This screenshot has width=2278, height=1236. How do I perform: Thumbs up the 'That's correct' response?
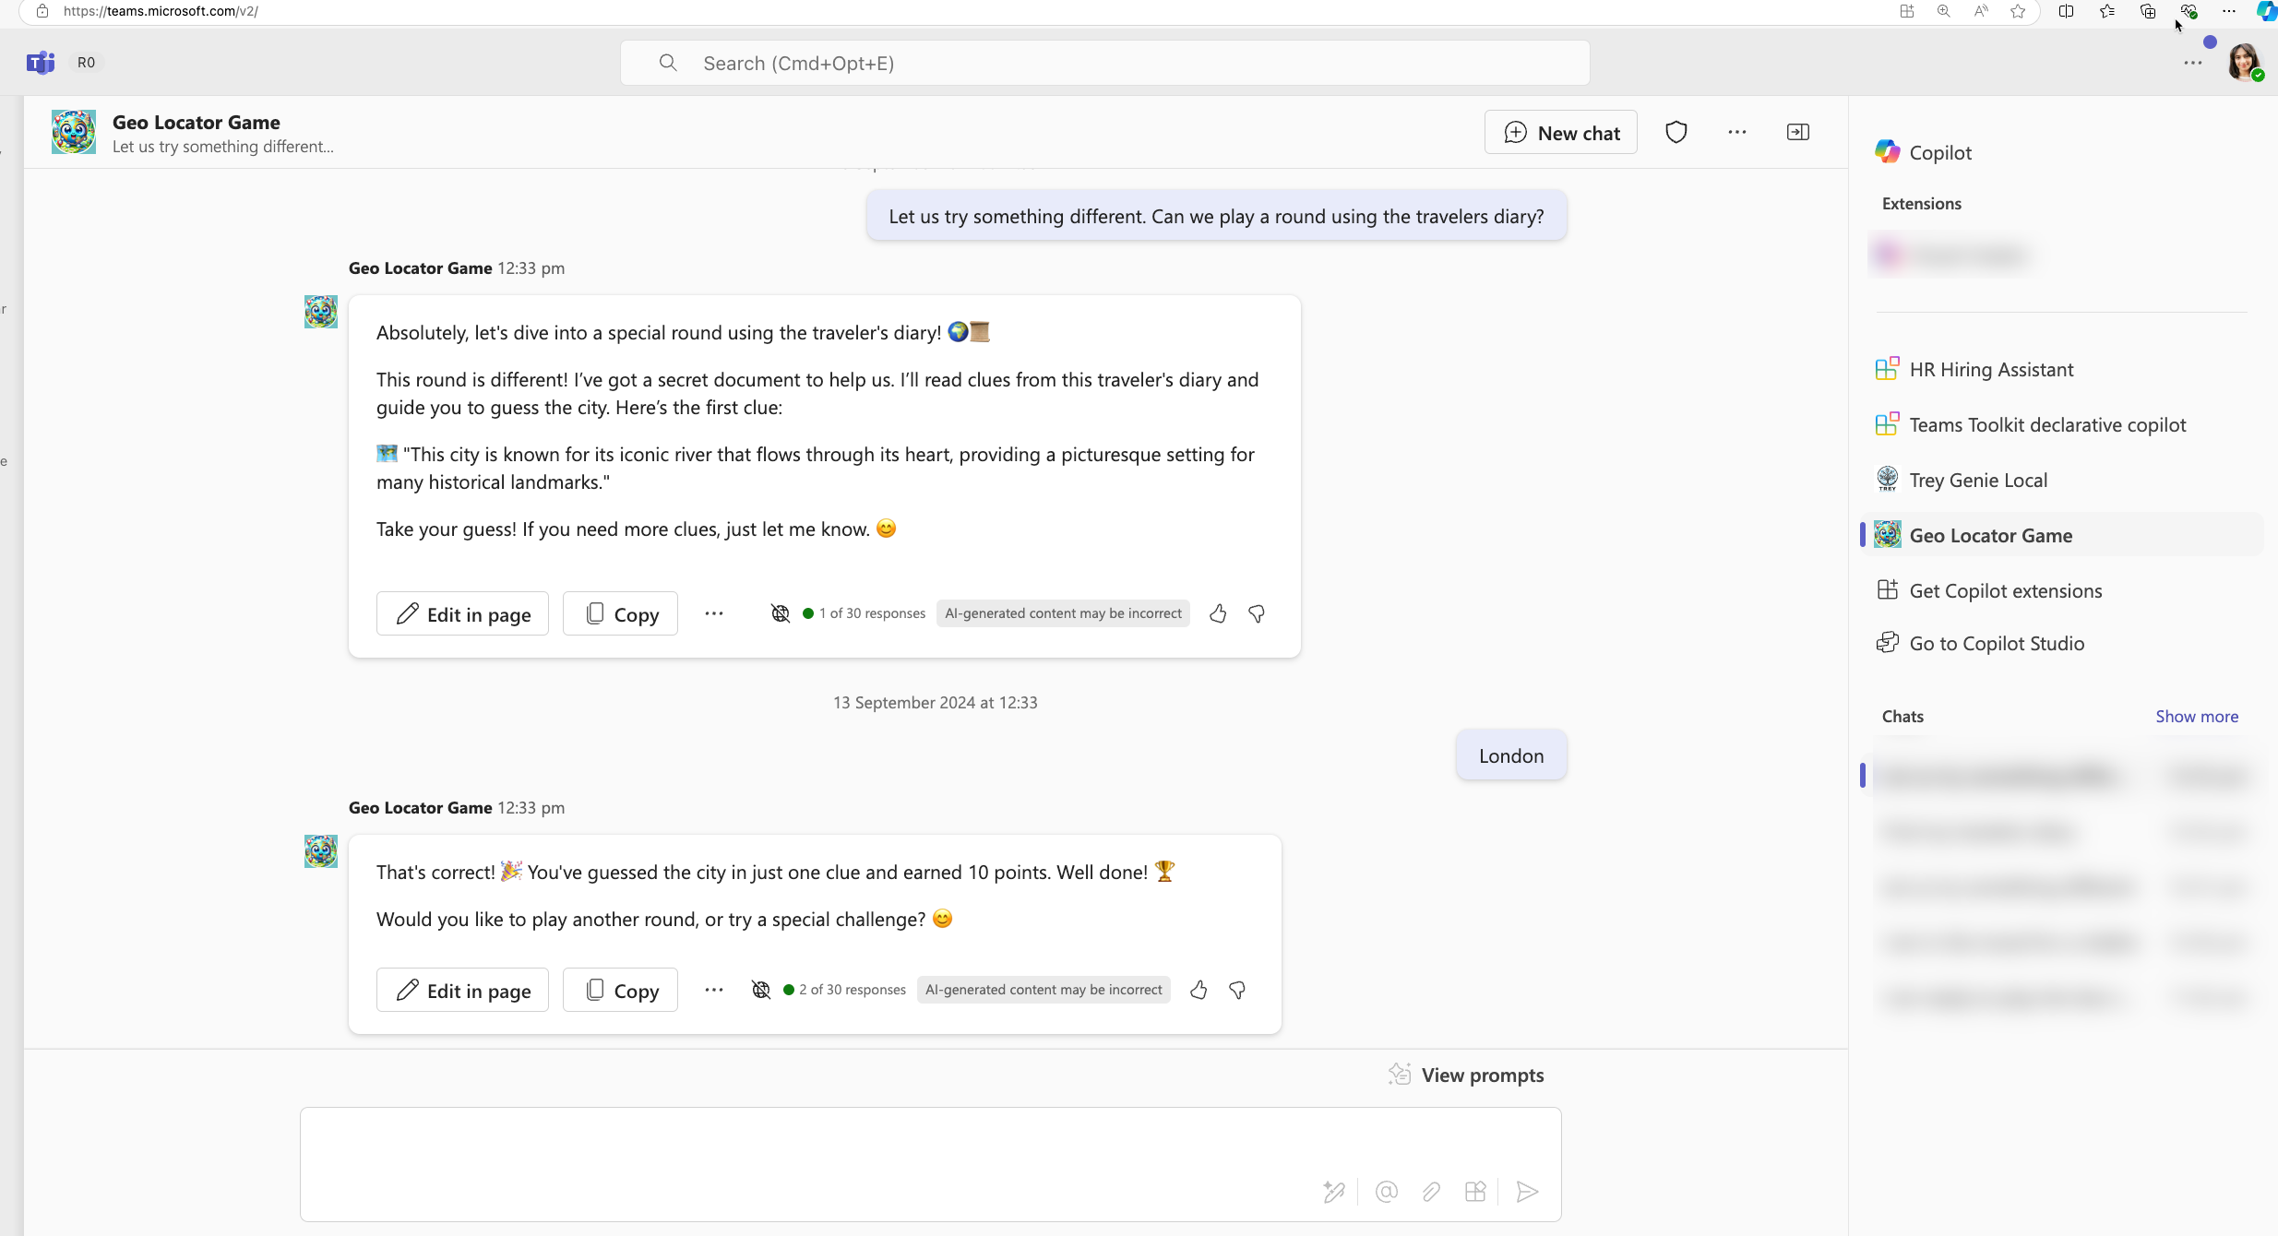(x=1199, y=990)
